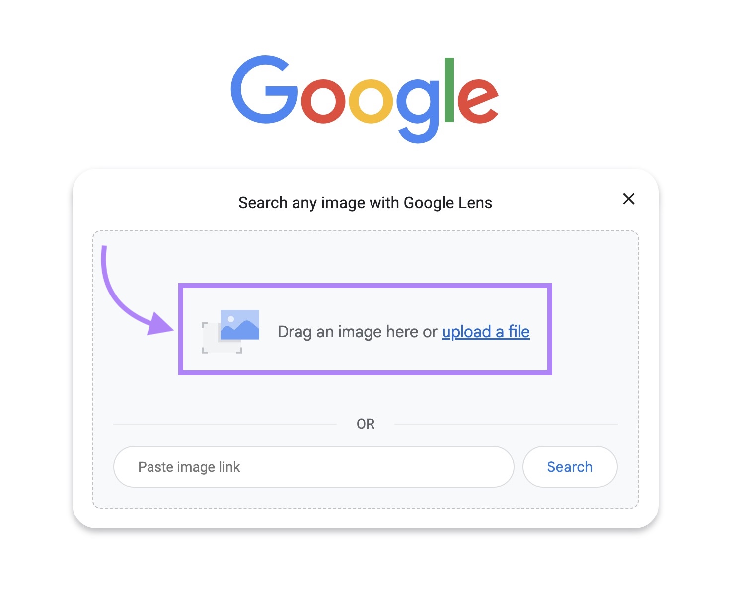Image resolution: width=744 pixels, height=590 pixels.
Task: Click the OR divider label
Action: click(x=366, y=424)
